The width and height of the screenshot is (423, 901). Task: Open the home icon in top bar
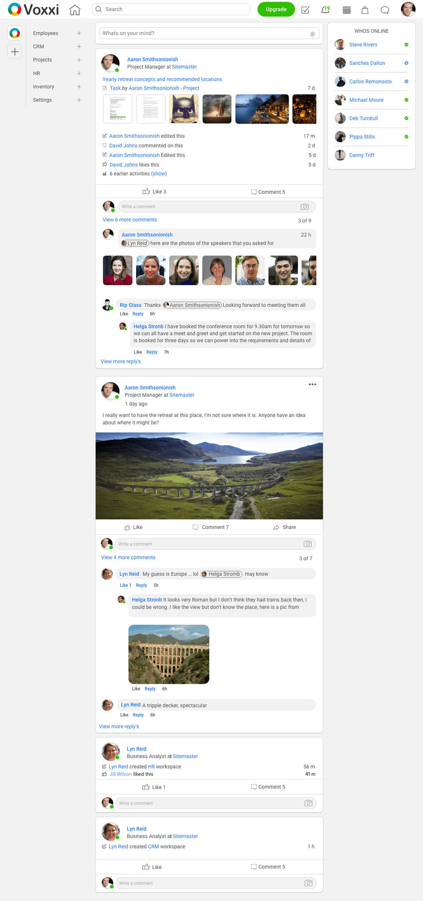click(x=75, y=10)
